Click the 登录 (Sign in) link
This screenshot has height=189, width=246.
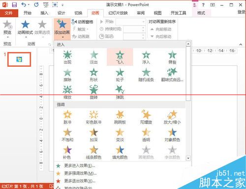[x=242, y=12]
